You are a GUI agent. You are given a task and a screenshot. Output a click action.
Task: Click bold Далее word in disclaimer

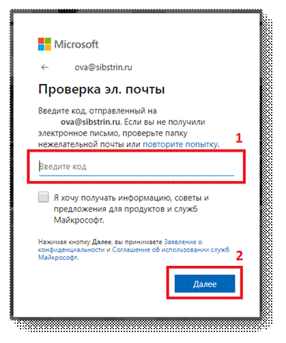point(102,242)
